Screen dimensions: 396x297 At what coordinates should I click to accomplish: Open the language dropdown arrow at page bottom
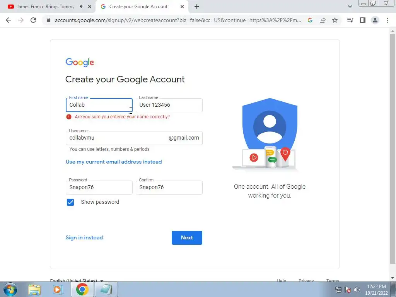coord(102,281)
